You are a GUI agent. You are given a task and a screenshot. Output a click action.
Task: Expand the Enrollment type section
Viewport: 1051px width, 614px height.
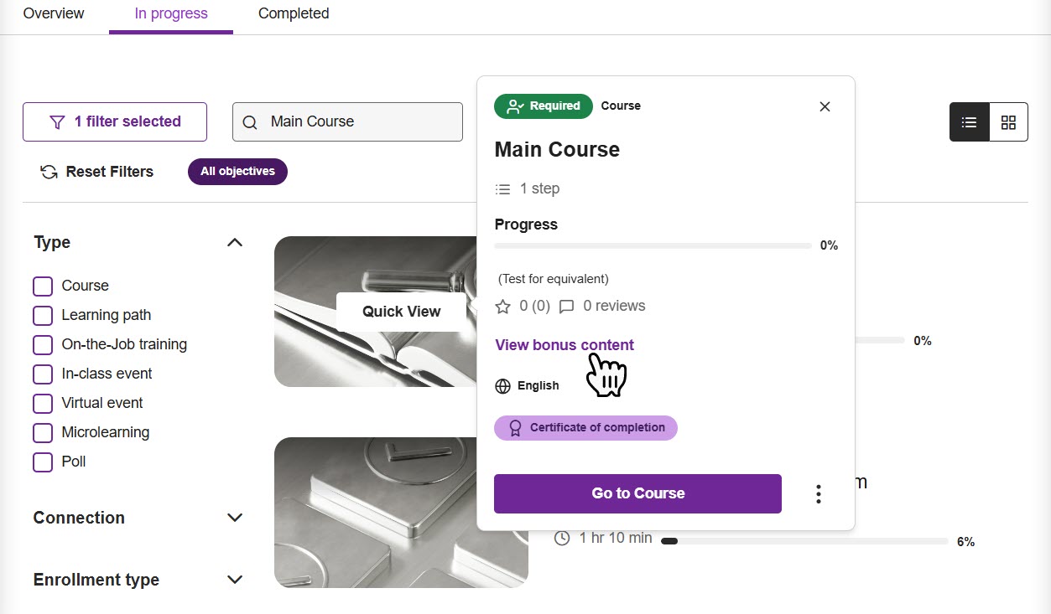235,579
